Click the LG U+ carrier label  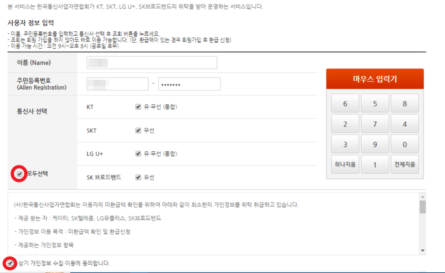click(x=95, y=154)
